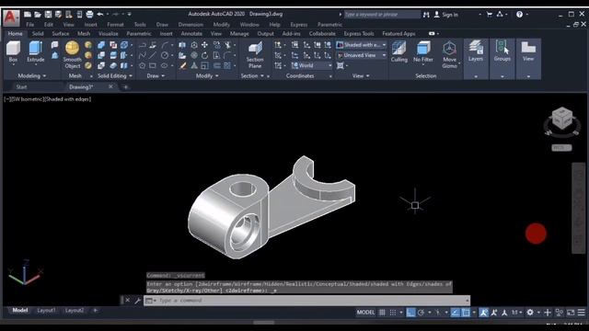
Task: Click the viewport label Shaded with edges
Action: [x=67, y=99]
